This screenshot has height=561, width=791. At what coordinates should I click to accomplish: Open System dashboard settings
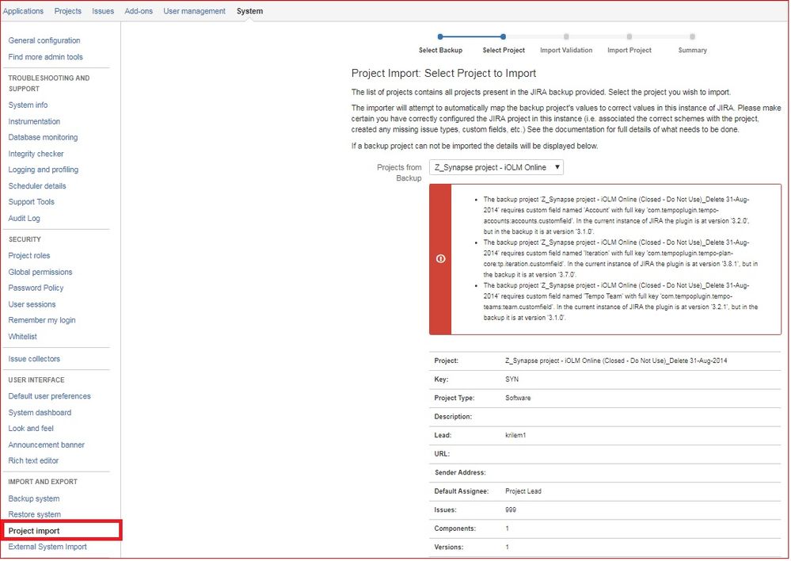40,413
